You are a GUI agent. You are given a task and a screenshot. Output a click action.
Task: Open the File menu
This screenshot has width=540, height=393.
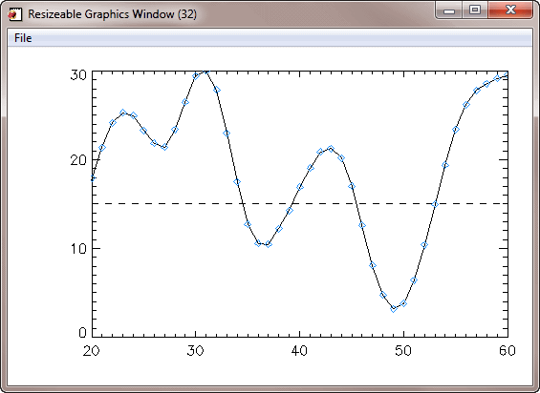pyautogui.click(x=23, y=38)
